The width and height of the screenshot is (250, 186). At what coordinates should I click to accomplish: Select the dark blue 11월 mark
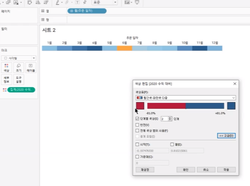199,48
